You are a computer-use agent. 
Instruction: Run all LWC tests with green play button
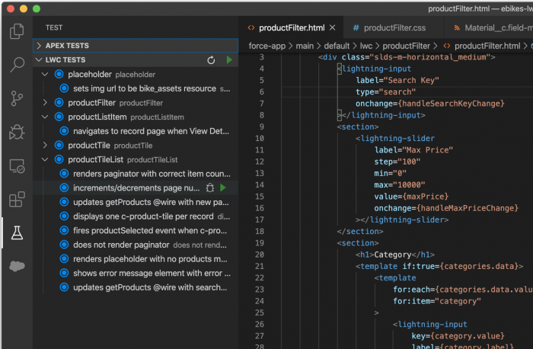(x=229, y=60)
